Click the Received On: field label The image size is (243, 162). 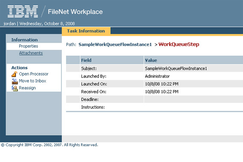(94, 92)
